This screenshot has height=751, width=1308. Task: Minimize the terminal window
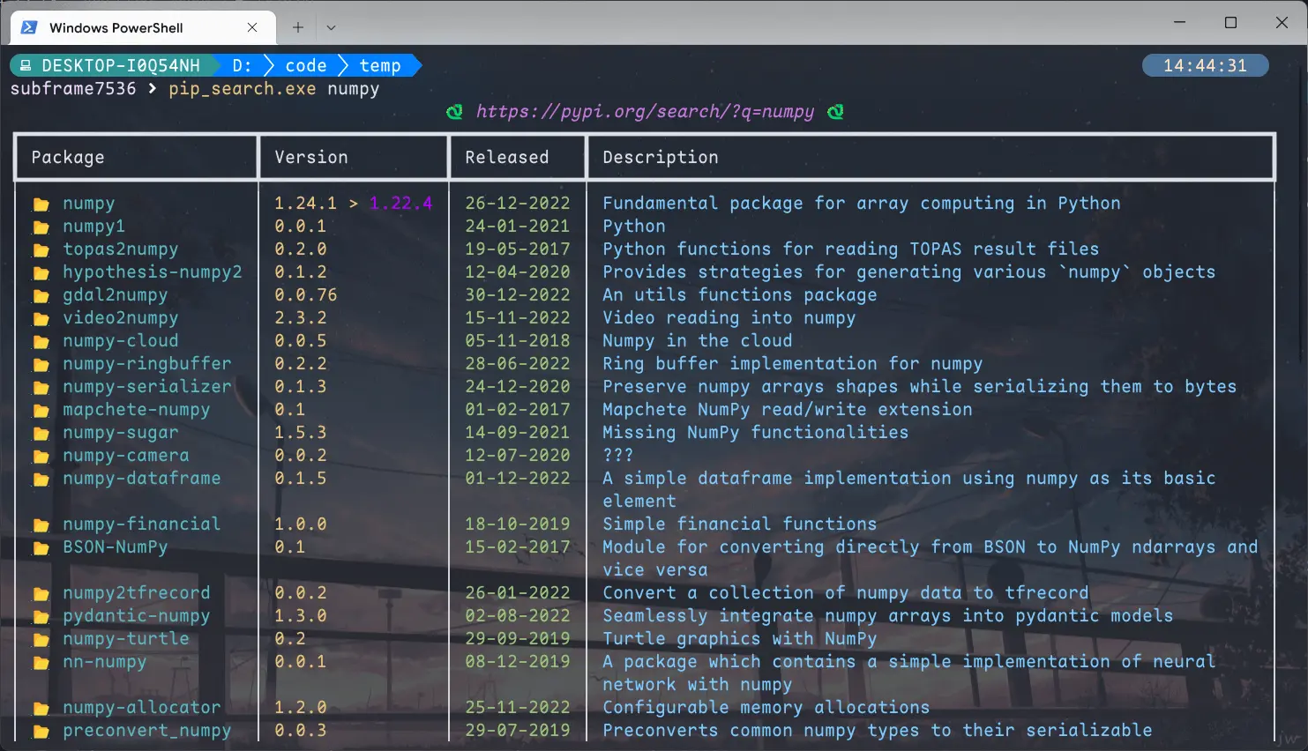coord(1180,23)
